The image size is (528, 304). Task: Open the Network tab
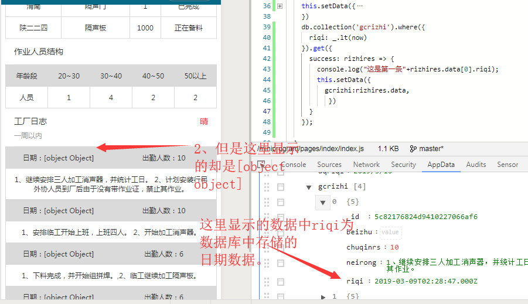click(x=366, y=164)
